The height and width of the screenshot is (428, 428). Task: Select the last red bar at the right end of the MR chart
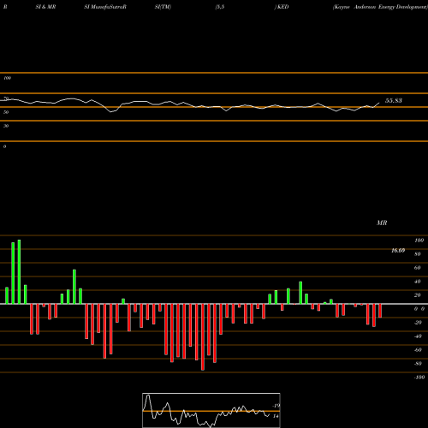point(380,311)
